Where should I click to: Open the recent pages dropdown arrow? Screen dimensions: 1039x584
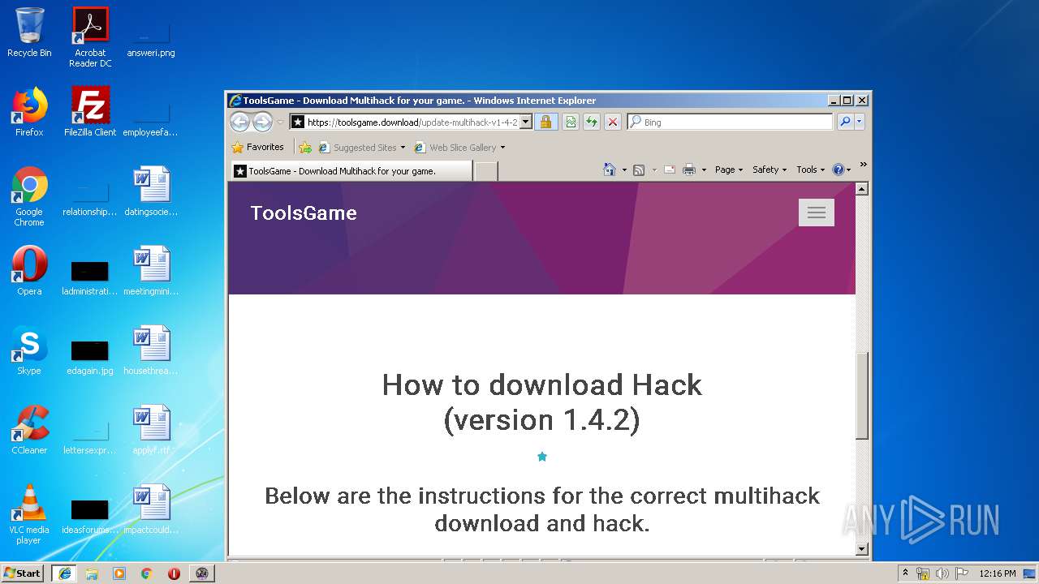280,122
